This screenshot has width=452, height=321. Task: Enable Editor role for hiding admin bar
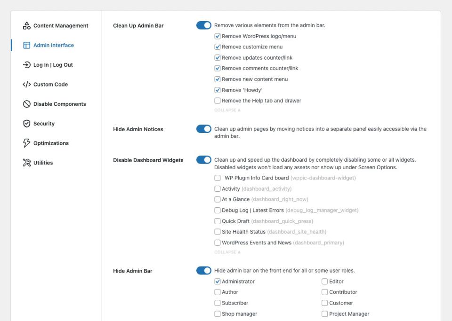pos(325,282)
